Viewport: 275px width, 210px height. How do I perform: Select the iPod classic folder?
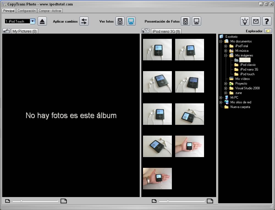point(248,65)
